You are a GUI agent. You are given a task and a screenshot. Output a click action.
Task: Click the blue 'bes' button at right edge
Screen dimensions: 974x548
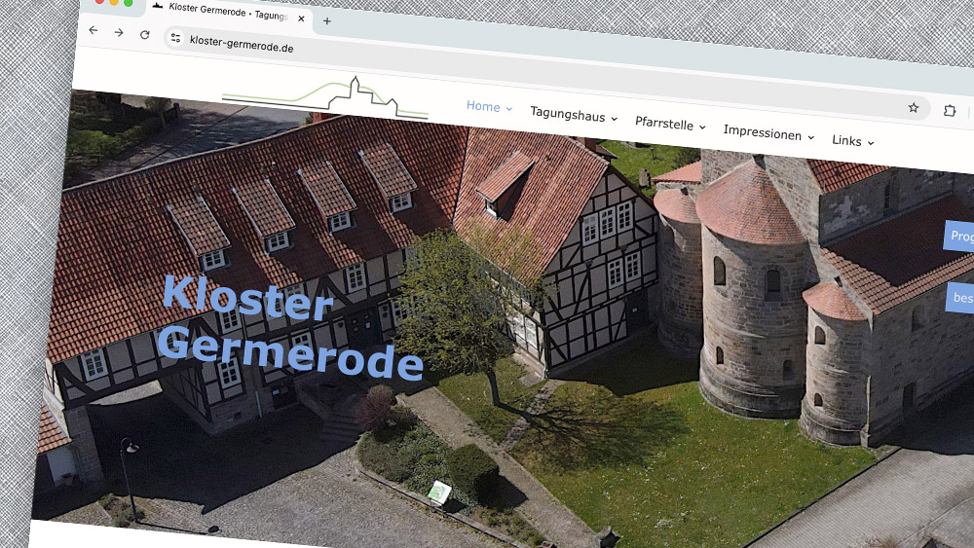coord(959,297)
